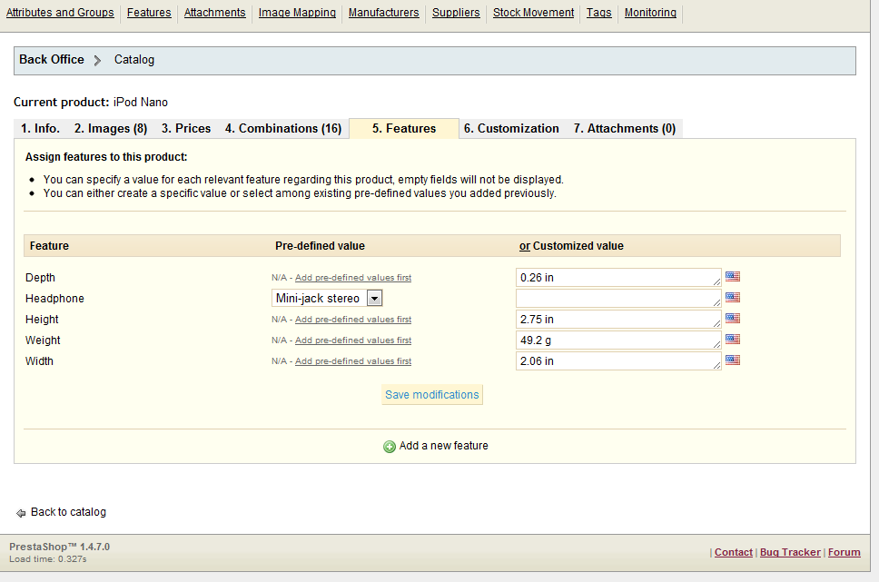
Task: Open the Attachments submenu
Action: coord(214,13)
